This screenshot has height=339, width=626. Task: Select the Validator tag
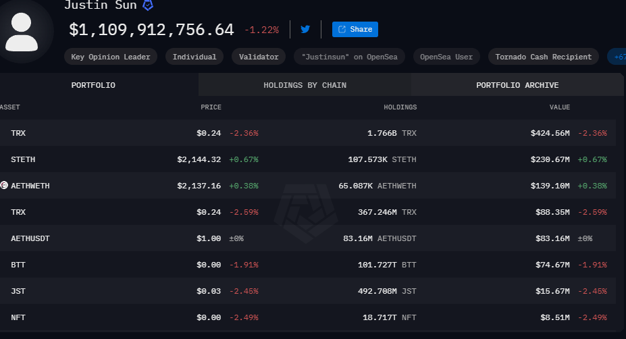[259, 57]
